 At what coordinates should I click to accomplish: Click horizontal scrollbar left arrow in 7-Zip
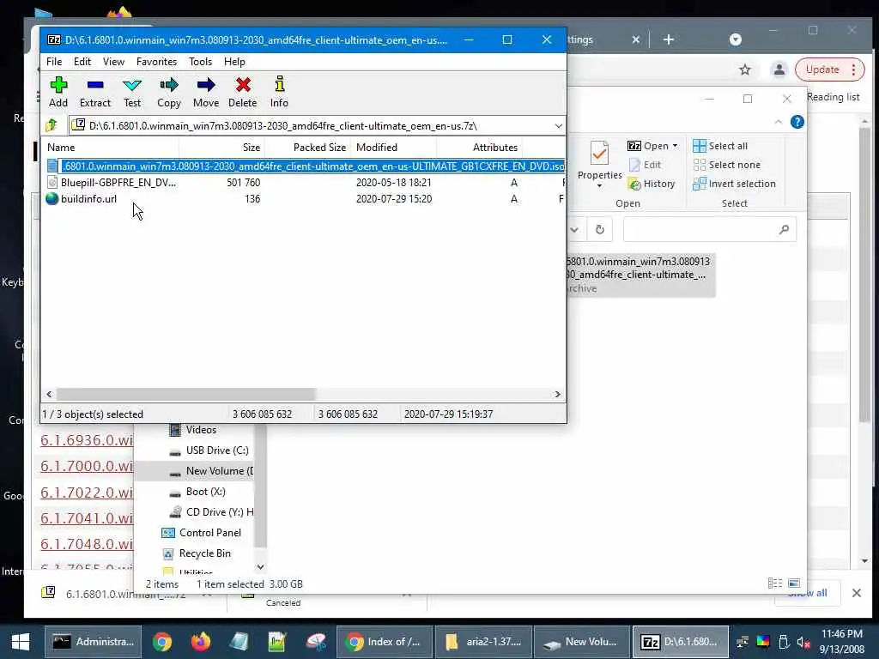click(49, 394)
